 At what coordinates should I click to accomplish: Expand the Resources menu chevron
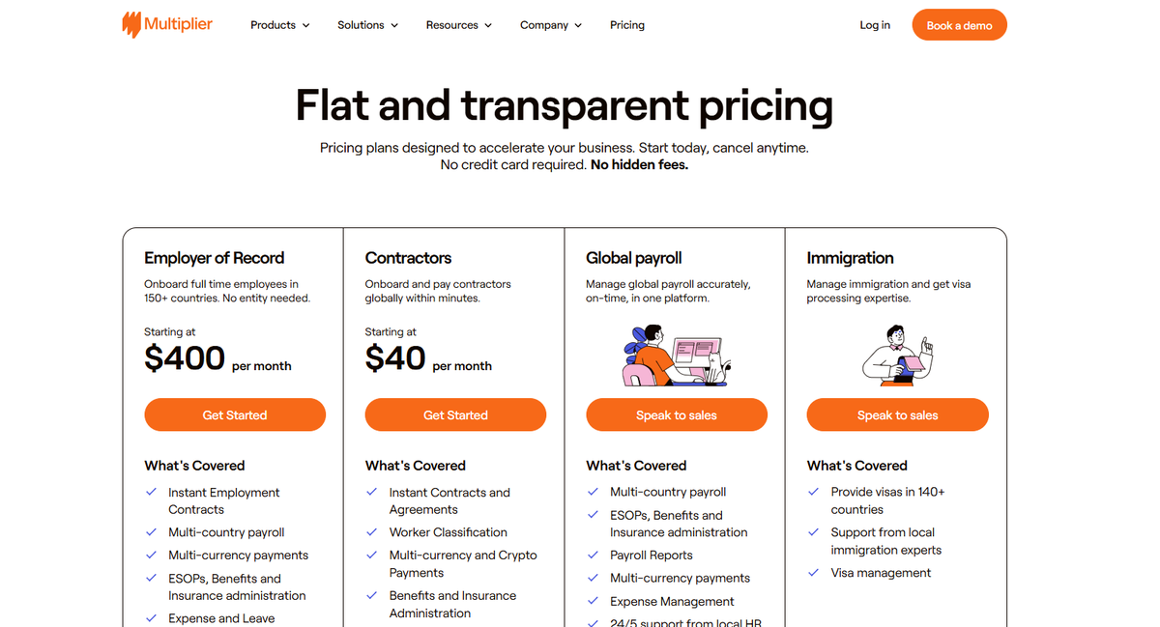click(488, 26)
